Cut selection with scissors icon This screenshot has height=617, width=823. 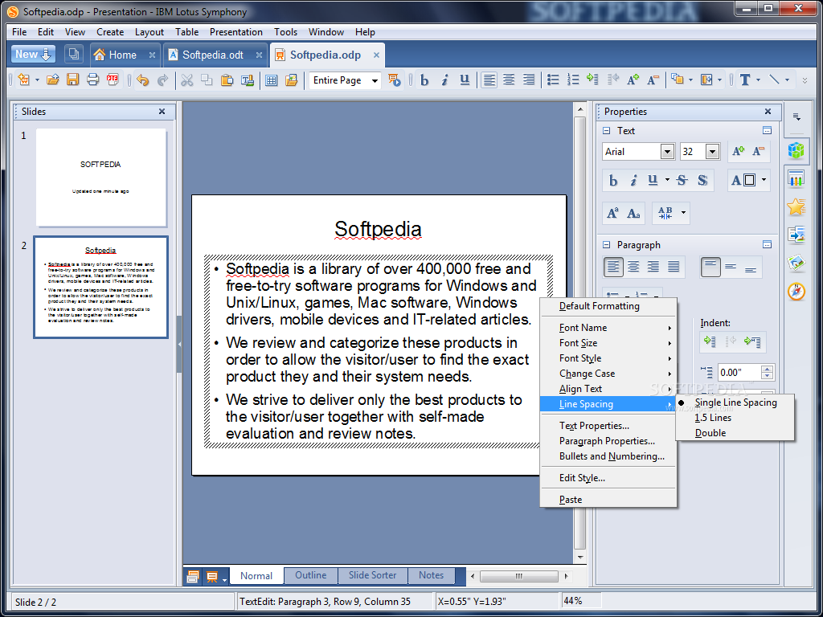click(x=186, y=80)
